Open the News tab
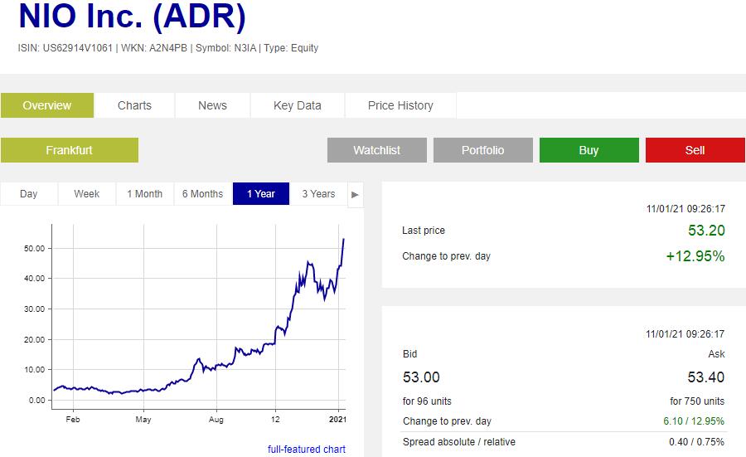This screenshot has height=457, width=746. point(212,105)
